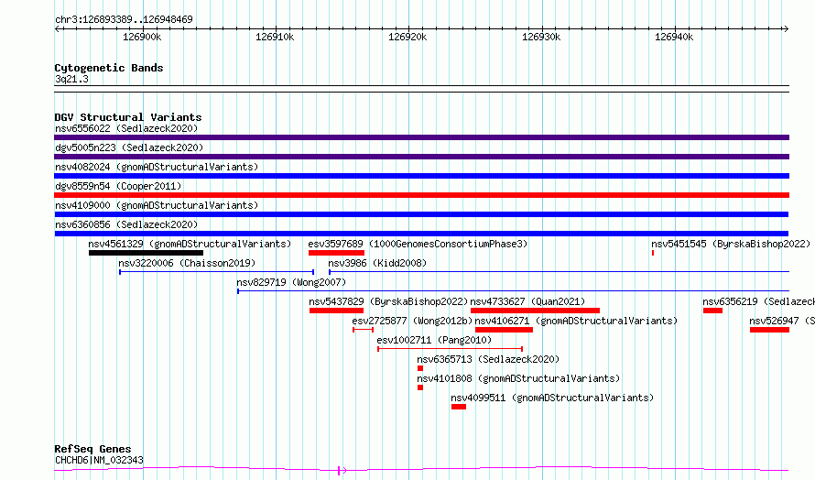This screenshot has width=815, height=480.
Task: Select the nsv3986 blue range line
Action: [559, 272]
